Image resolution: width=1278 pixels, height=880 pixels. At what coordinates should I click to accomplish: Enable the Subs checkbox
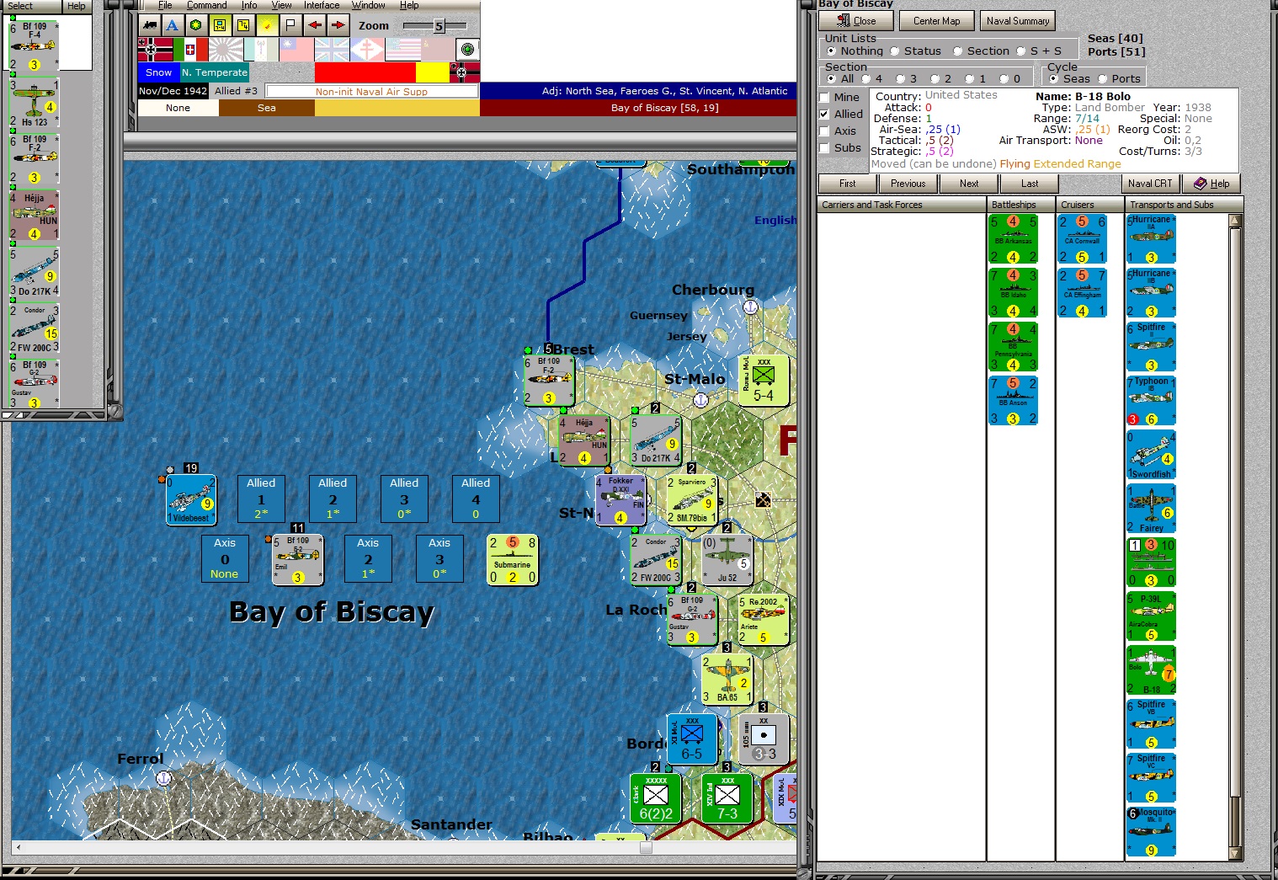pos(824,148)
